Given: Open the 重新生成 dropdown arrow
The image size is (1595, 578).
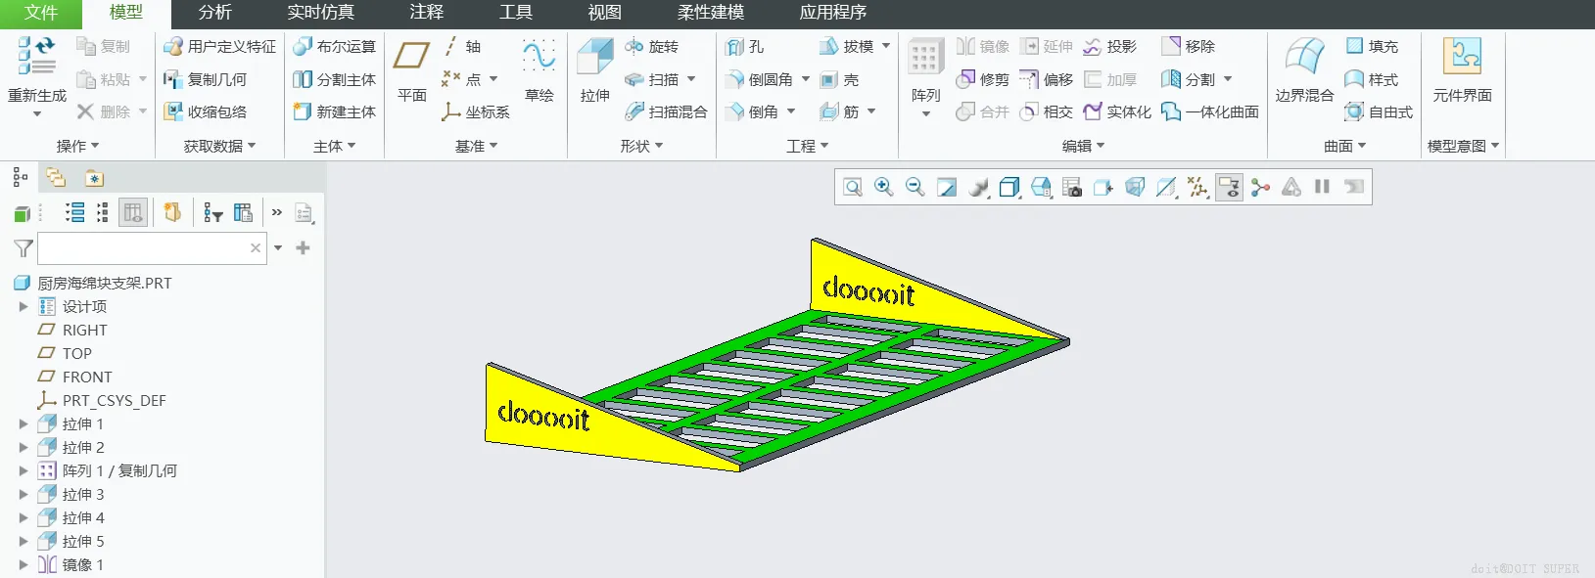Looking at the screenshot, I should pyautogui.click(x=37, y=114).
